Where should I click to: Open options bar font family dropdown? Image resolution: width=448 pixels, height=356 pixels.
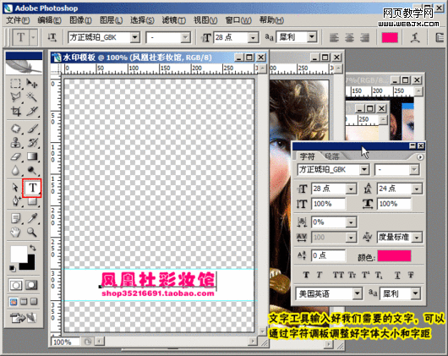(x=135, y=37)
